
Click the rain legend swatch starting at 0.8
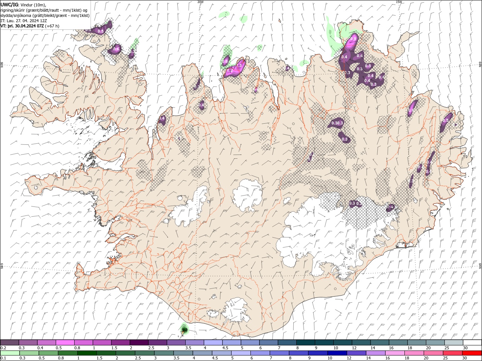coord(68,353)
